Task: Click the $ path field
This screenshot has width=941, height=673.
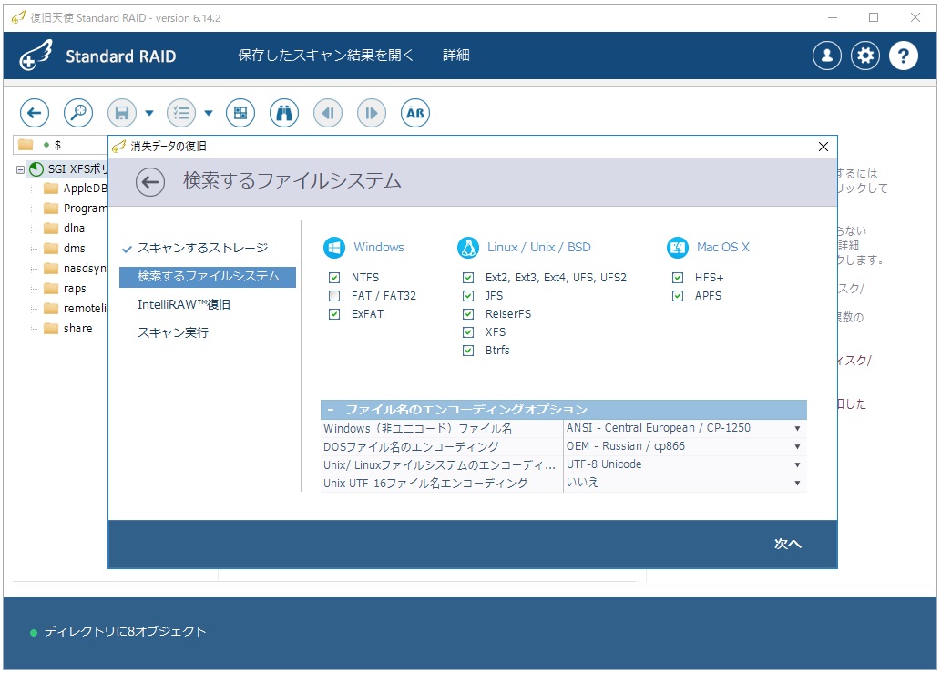Action: click(x=61, y=145)
